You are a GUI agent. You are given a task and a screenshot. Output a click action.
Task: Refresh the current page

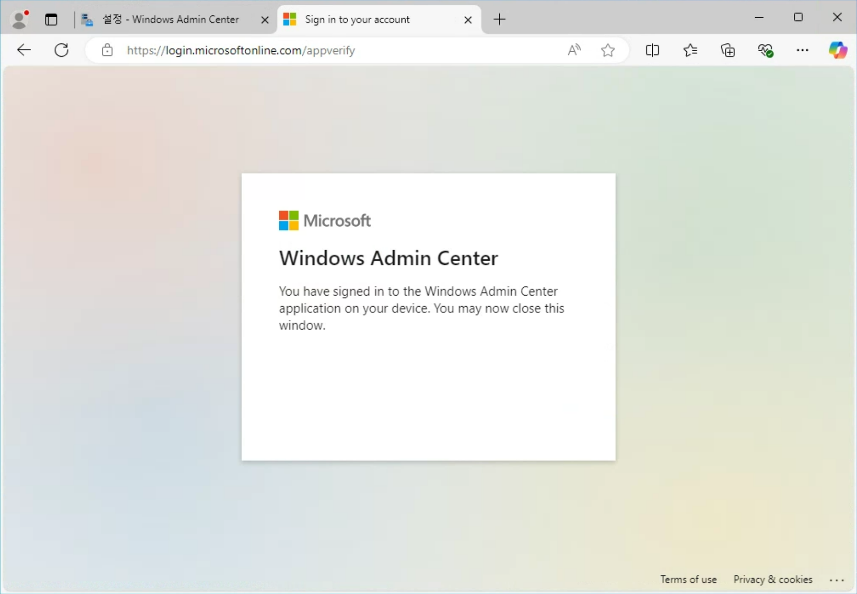(61, 50)
